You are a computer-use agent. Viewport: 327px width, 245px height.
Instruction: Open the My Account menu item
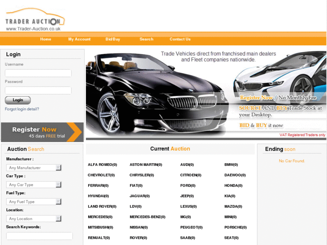coord(80,39)
